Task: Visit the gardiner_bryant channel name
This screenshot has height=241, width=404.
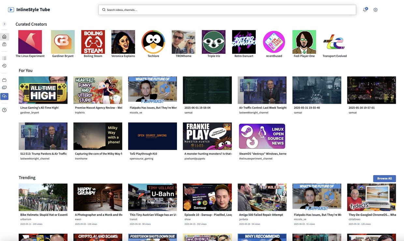Action: point(30,113)
